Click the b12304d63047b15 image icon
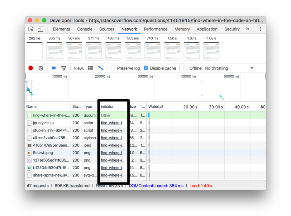 click(x=29, y=168)
